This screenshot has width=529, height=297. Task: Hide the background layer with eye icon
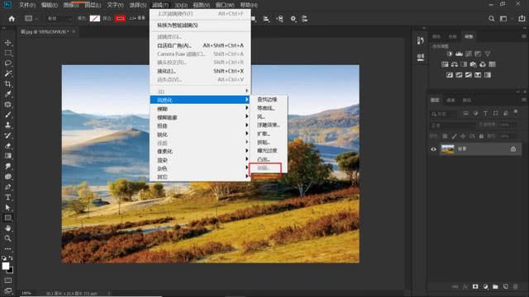tap(433, 149)
